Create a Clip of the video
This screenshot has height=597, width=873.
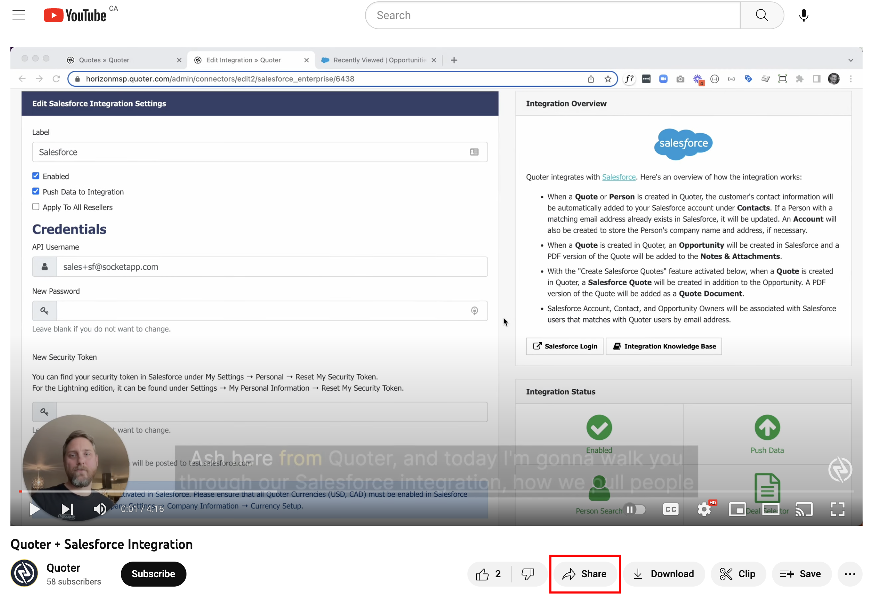click(x=738, y=574)
